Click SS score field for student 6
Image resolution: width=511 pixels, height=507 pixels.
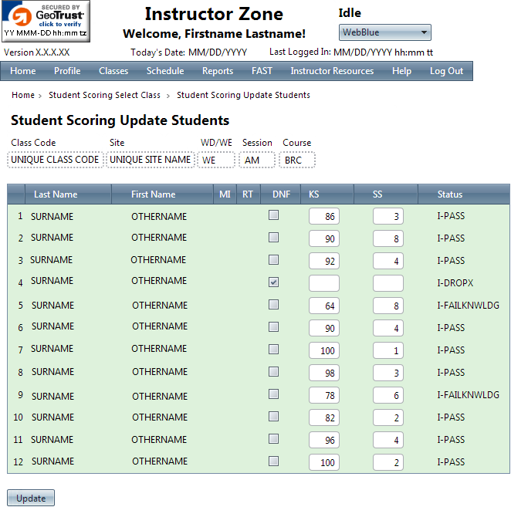[x=388, y=328]
